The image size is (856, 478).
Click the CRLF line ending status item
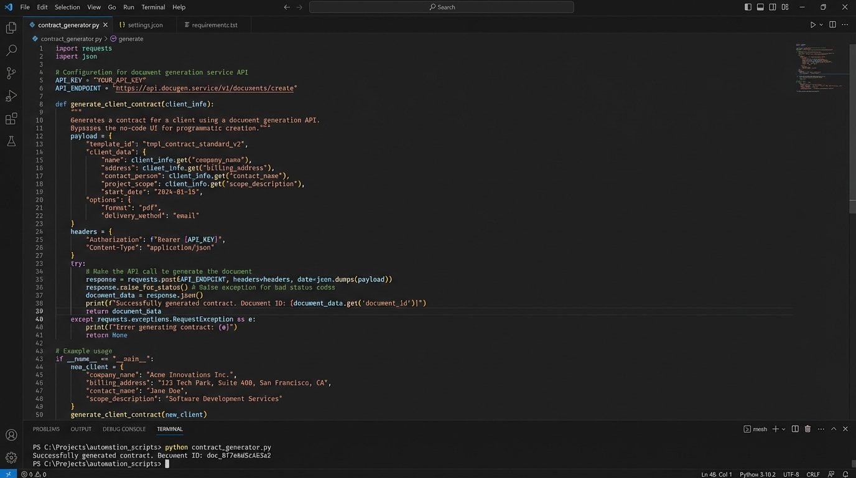pyautogui.click(x=813, y=474)
